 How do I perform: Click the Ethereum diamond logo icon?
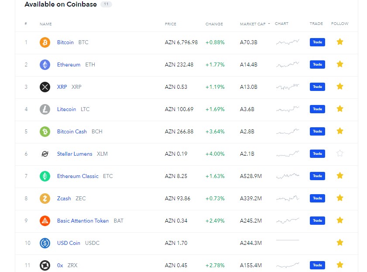point(45,65)
